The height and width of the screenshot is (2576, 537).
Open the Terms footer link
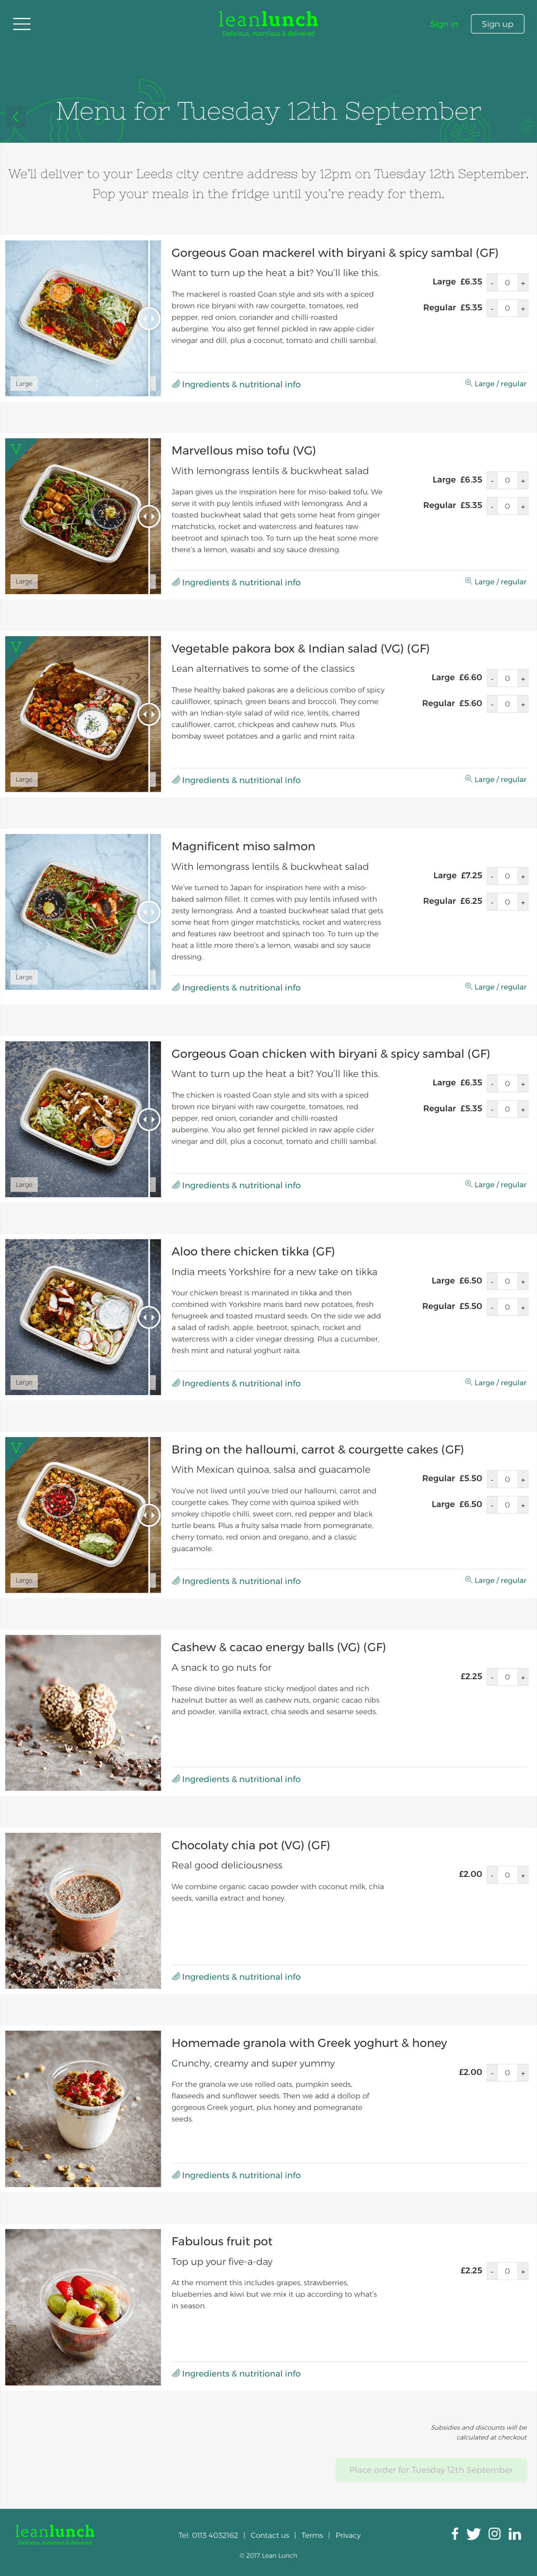(x=312, y=2535)
